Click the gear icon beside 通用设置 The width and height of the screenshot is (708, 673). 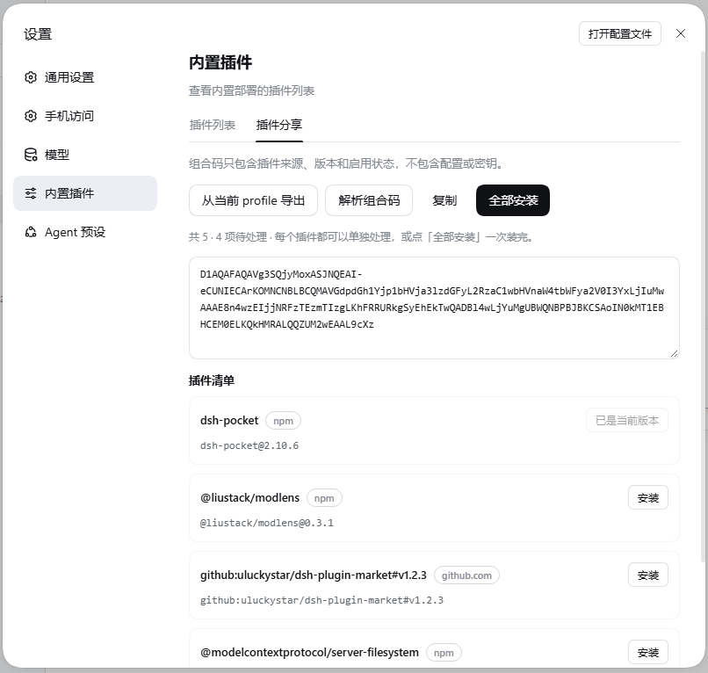point(30,77)
